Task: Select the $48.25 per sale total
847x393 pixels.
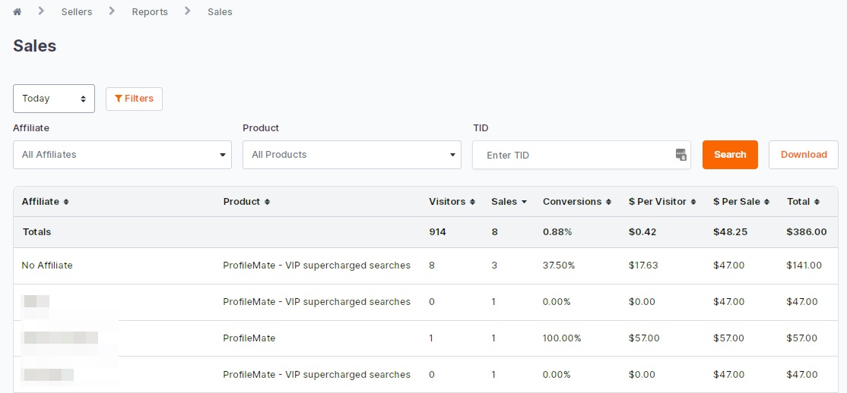Action: [x=730, y=232]
